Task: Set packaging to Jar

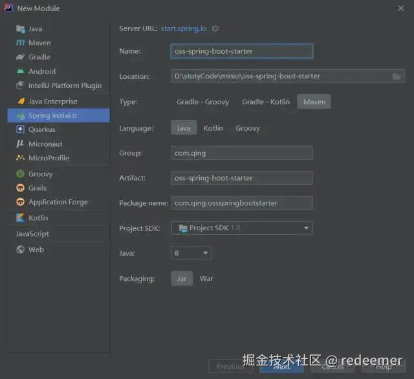Action: point(182,279)
